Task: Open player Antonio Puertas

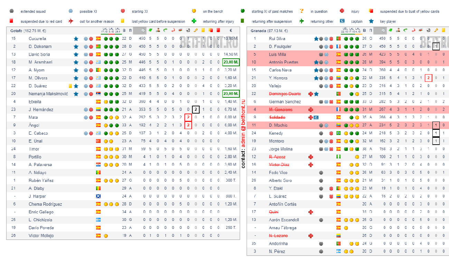Action: [284, 62]
